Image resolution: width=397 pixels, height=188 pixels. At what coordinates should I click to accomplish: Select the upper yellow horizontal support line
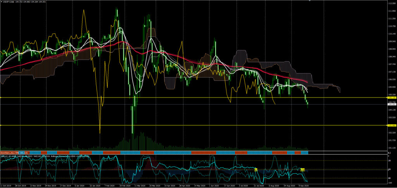194,98
